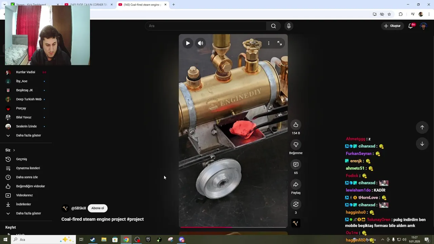Click the Short's red progress bar
This screenshot has height=244, width=434.
click(233, 227)
